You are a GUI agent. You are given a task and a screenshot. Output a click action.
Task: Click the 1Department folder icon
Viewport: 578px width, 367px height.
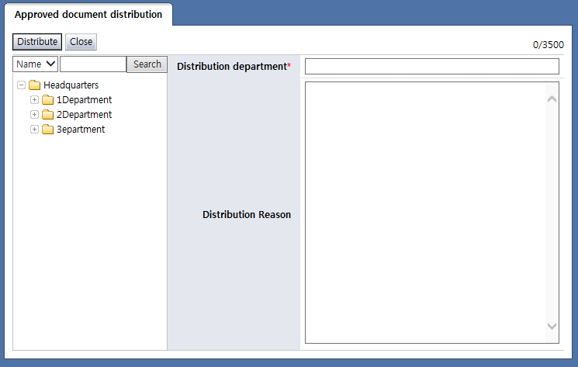(x=47, y=100)
